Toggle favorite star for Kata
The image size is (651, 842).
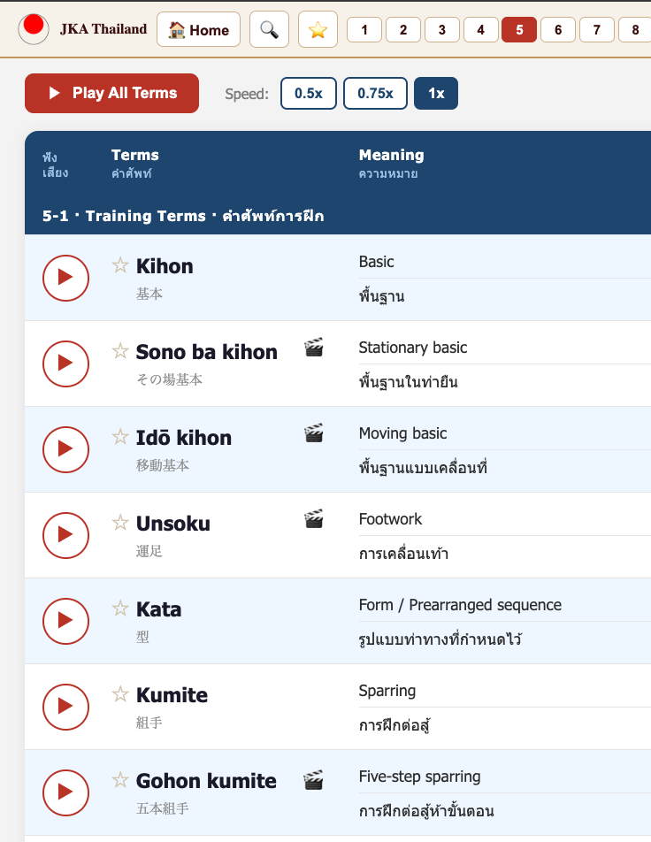click(x=120, y=609)
